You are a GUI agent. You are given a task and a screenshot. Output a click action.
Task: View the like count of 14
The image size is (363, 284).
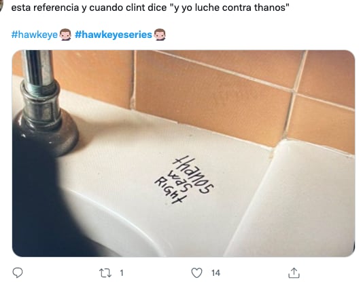pyautogui.click(x=215, y=273)
